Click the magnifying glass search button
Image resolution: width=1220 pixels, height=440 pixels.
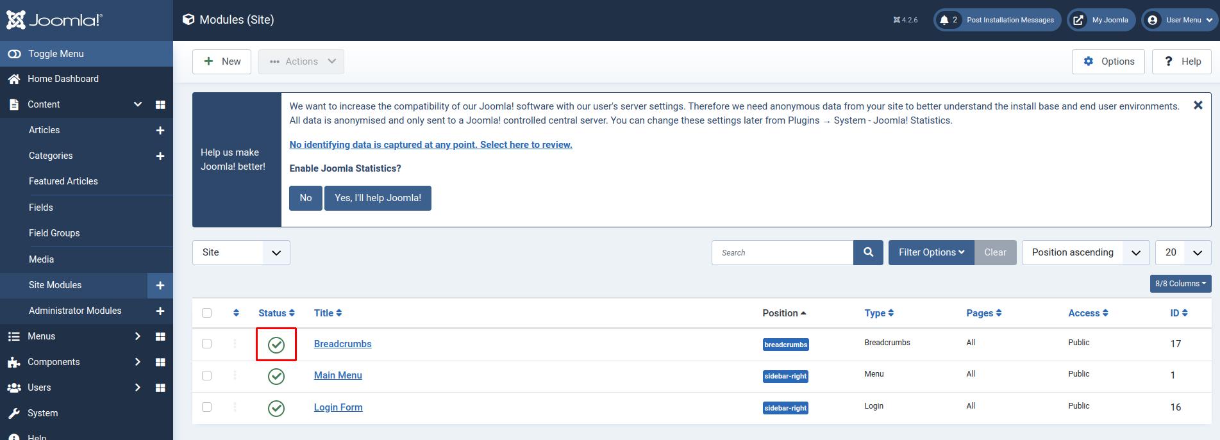tap(868, 252)
